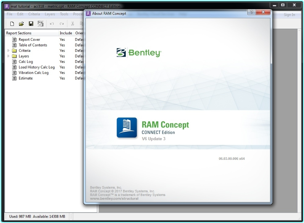Screen dimensions: 304x223
Task: Click the Estimate document icon
Action: (x=14, y=78)
